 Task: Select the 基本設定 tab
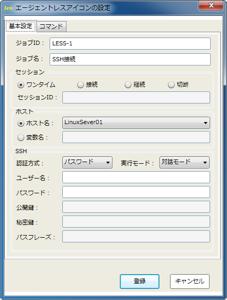pyautogui.click(x=21, y=26)
